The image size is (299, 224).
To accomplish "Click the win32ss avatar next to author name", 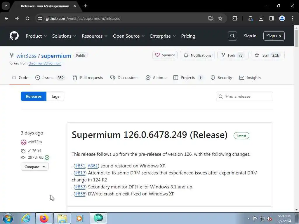I will pyautogui.click(x=23, y=142).
